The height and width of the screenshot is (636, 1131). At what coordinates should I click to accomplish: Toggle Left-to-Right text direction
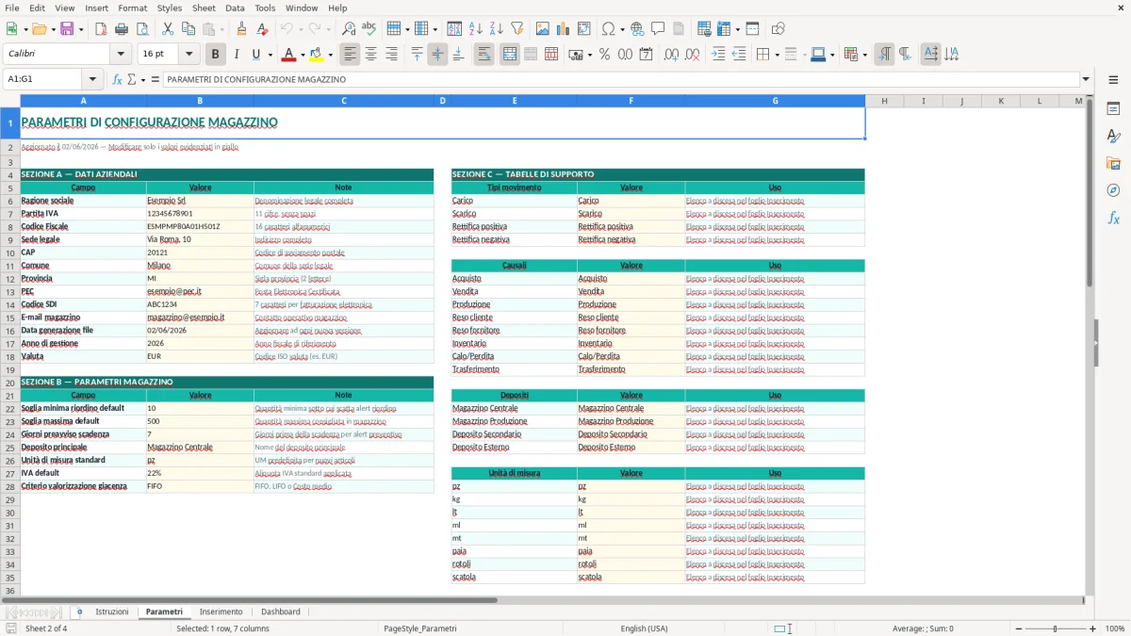[884, 55]
